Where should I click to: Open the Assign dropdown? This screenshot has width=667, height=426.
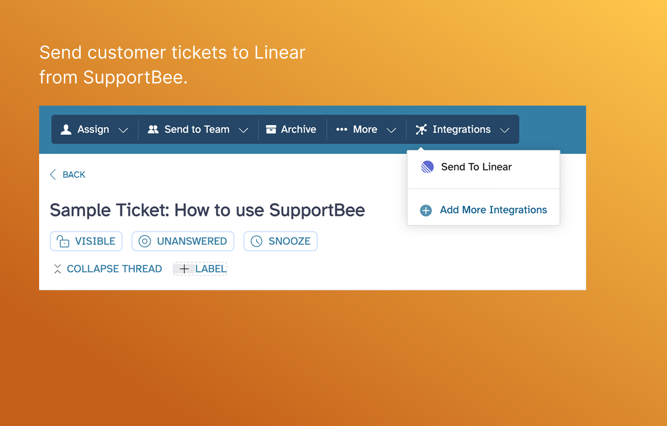(93, 129)
